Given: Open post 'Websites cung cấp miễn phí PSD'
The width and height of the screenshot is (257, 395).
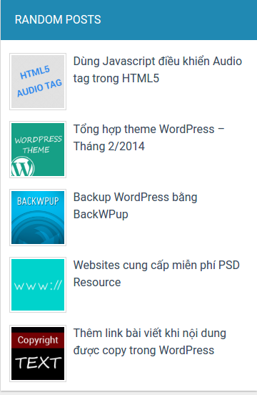Looking at the screenshot, I should point(156,265).
